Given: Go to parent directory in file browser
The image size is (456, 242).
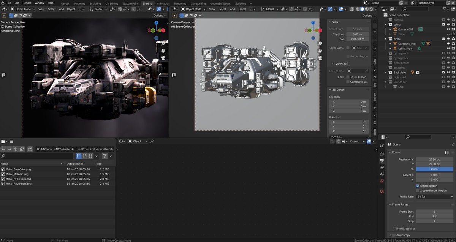Looking at the screenshot, I should [x=16, y=149].
